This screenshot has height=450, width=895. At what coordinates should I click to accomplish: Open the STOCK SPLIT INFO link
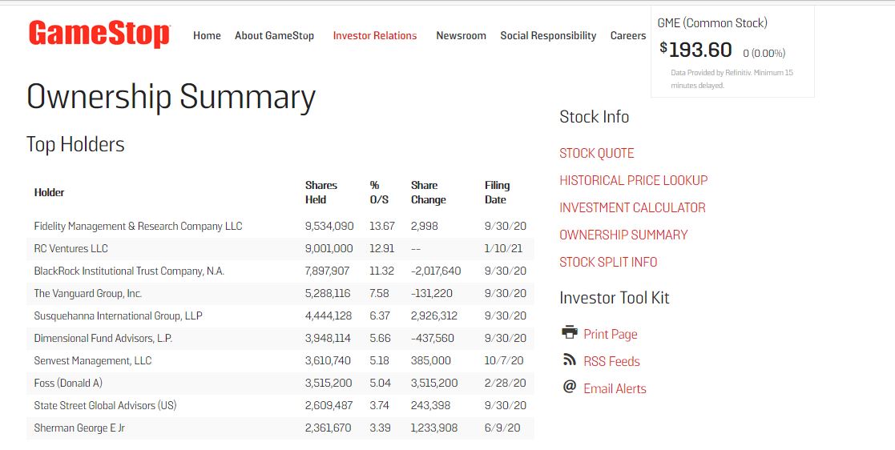click(x=608, y=263)
